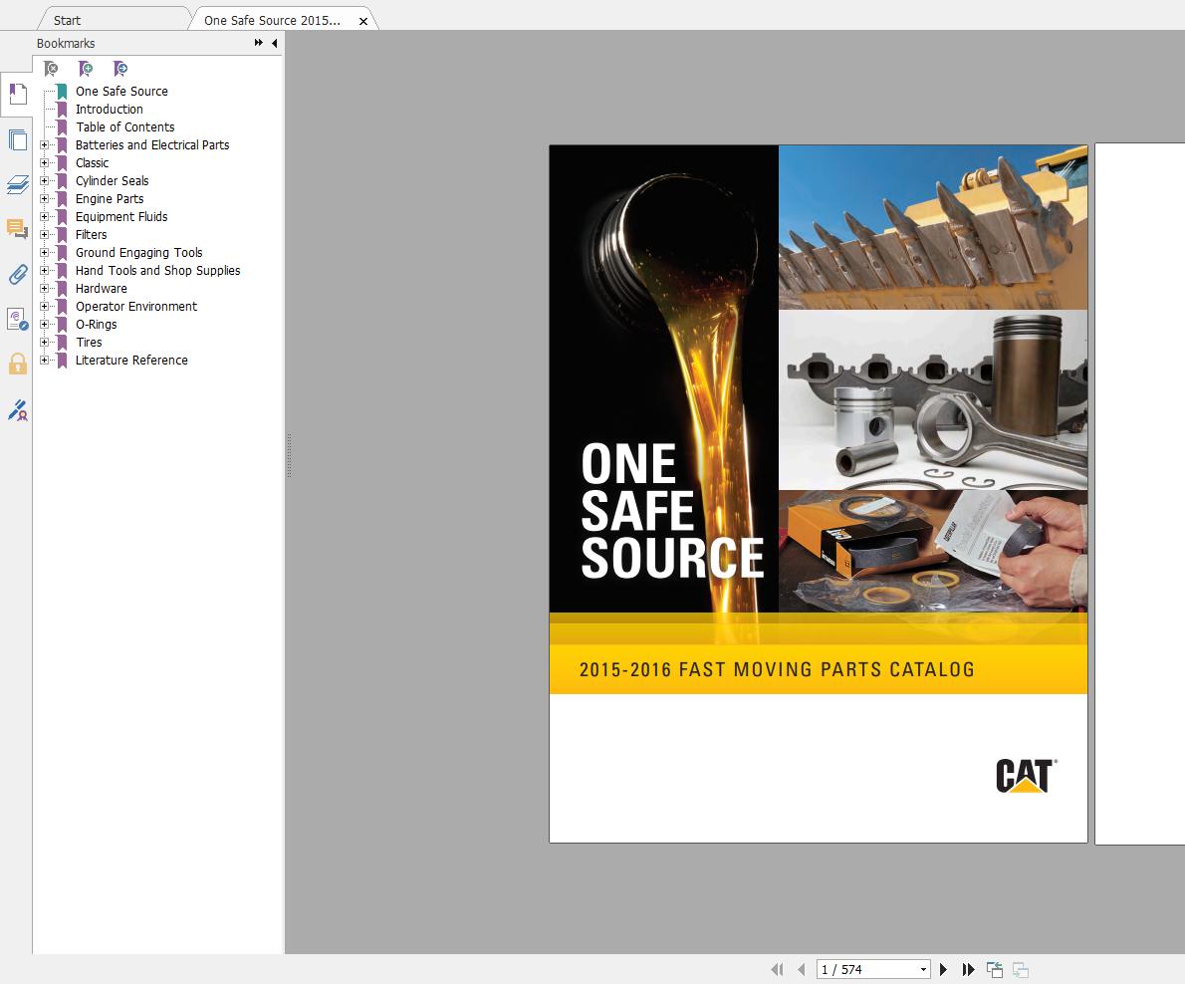The height and width of the screenshot is (984, 1185).
Task: Open the Digital Signatures panel
Action: (16, 409)
